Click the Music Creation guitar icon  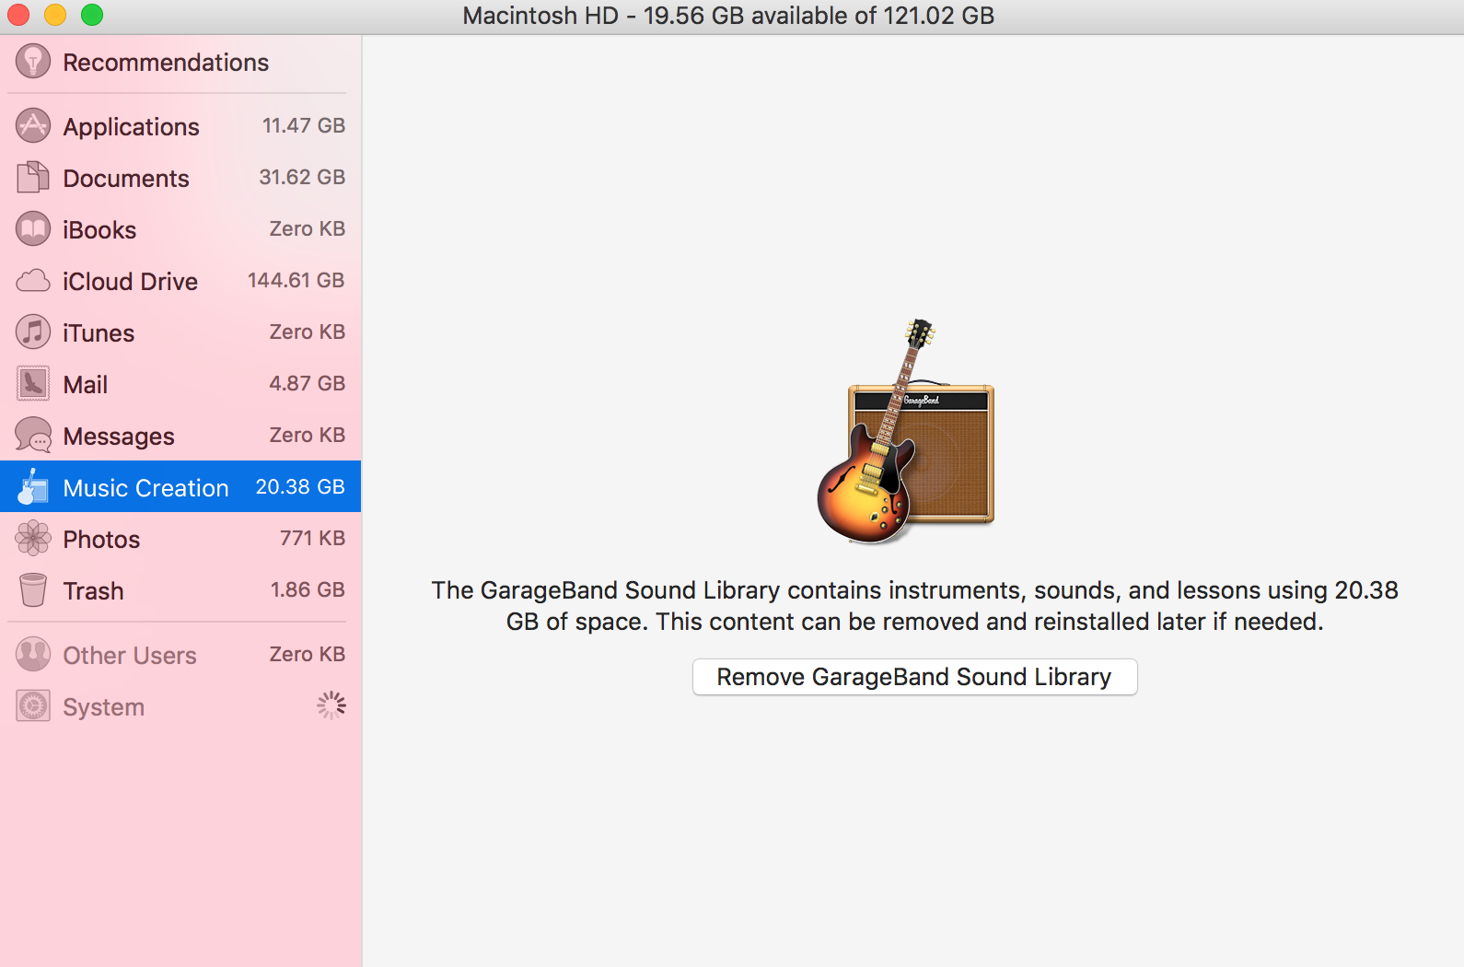tap(33, 487)
